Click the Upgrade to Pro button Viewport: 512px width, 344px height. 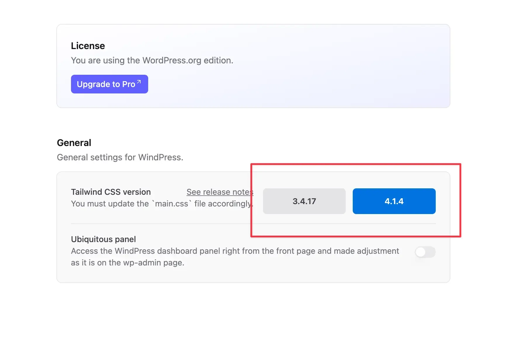(109, 84)
